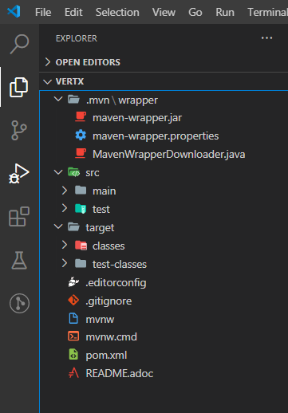Collapse the src folder chevron

[x=58, y=172]
